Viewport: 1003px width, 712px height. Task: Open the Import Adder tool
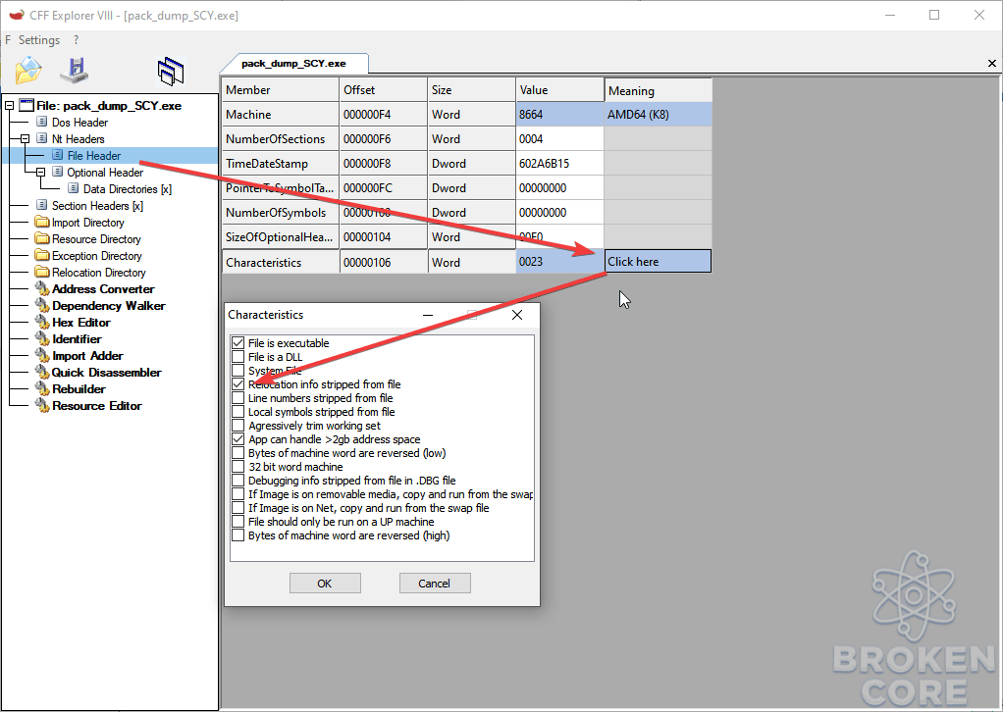pos(87,355)
